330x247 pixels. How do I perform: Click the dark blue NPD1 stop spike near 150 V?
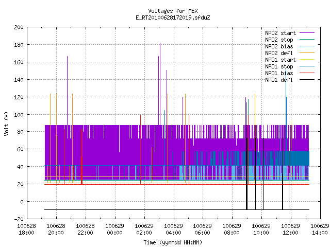pos(286,109)
